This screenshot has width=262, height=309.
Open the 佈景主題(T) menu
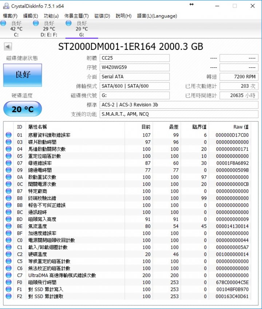pos(76,16)
